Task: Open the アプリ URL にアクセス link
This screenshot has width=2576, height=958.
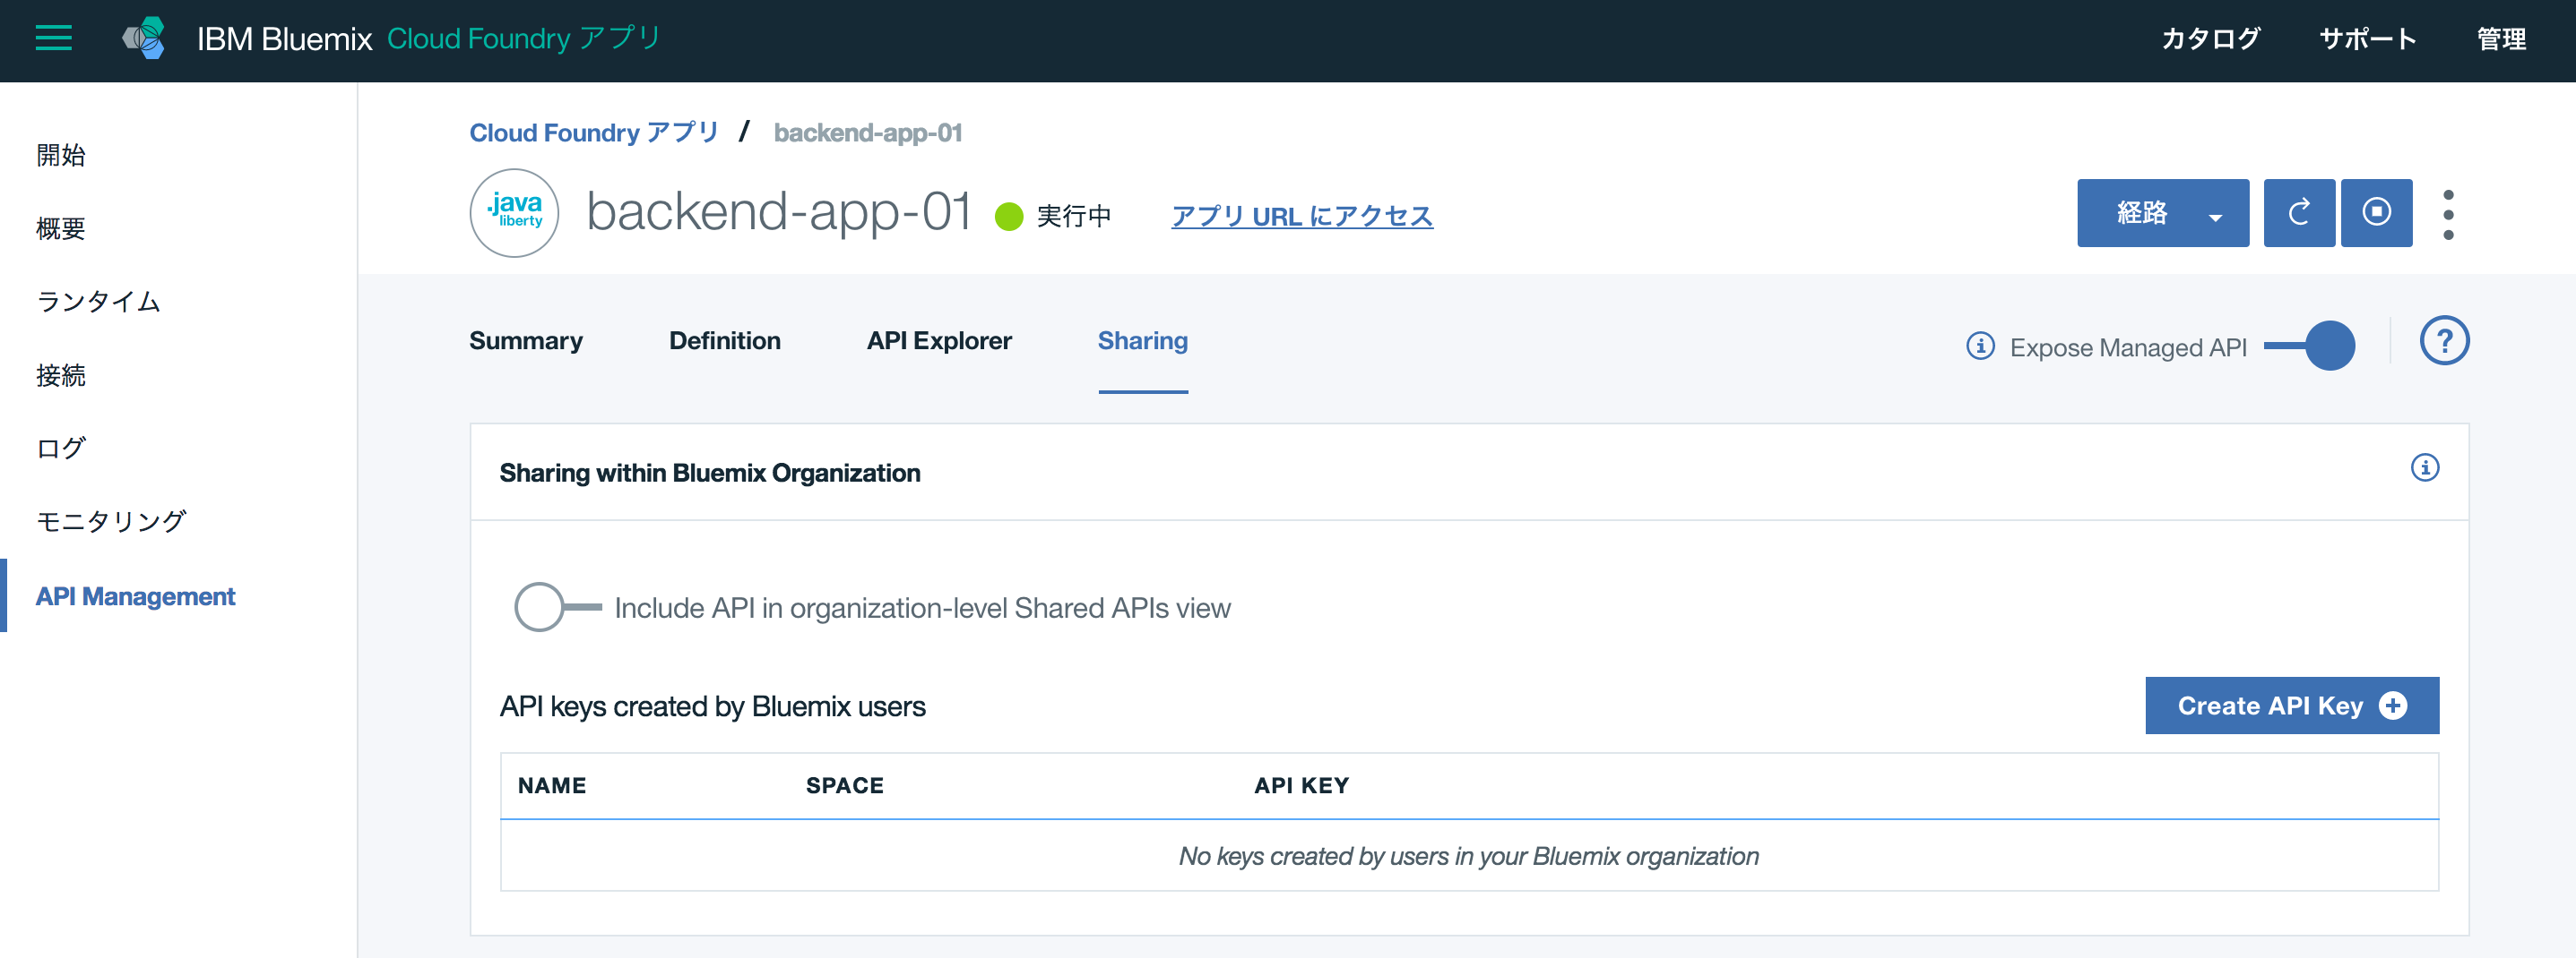Action: click(1302, 216)
